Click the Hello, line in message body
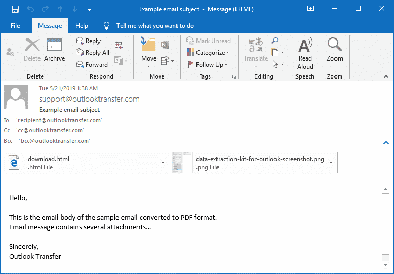 [x=18, y=198]
